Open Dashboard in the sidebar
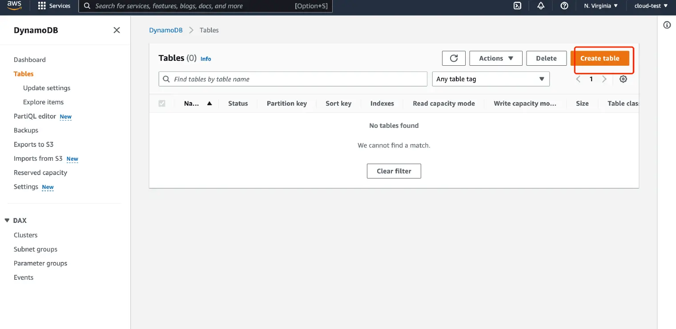This screenshot has height=329, width=676. pos(30,59)
